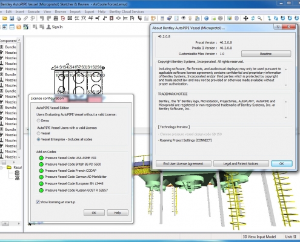This screenshot has width=300, height=242.
Task: Click the Component list scroll down arrow
Action: tap(19, 157)
